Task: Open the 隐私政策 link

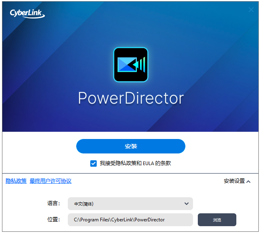Action: pyautogui.click(x=16, y=181)
